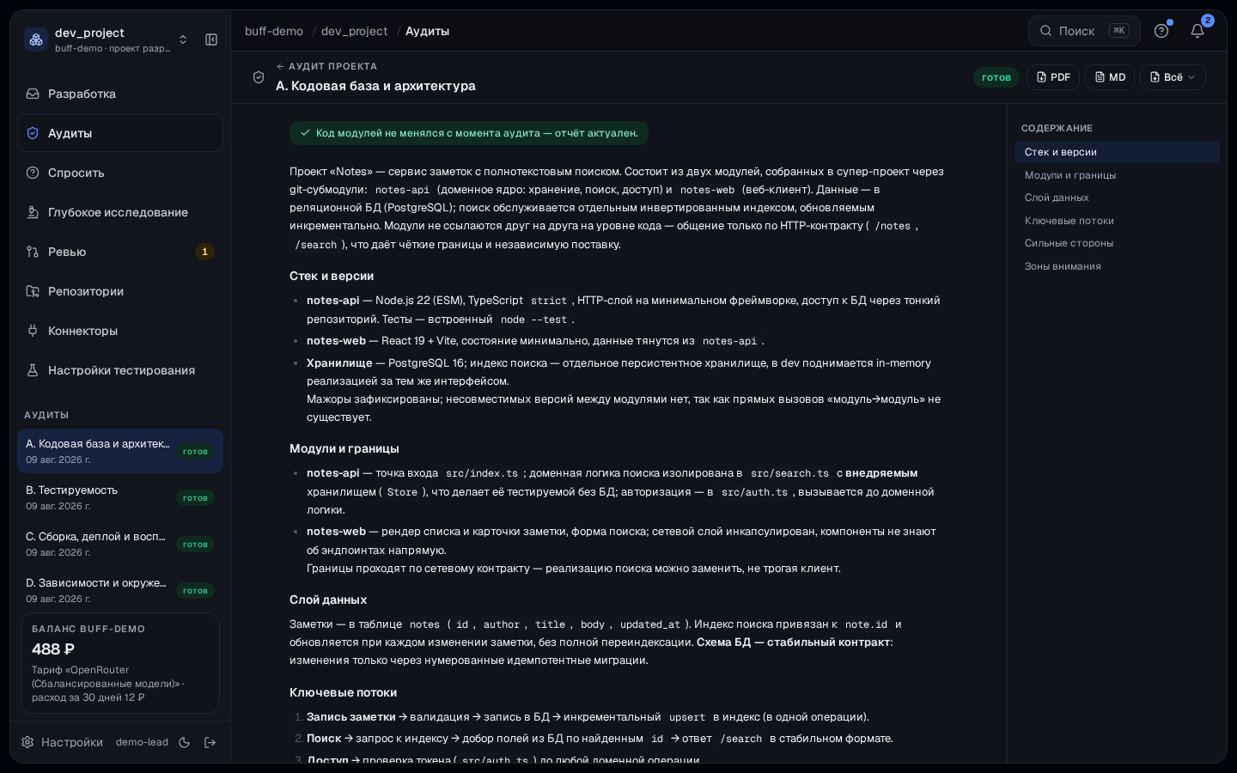Jump to Зоны внимания in contents
Viewport: 1237px width, 773px height.
click(1117, 266)
